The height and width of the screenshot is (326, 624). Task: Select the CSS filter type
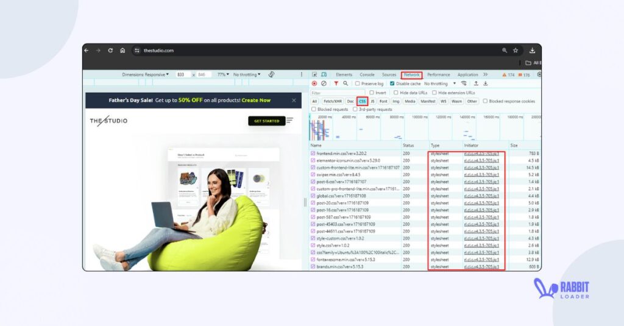[x=362, y=101]
